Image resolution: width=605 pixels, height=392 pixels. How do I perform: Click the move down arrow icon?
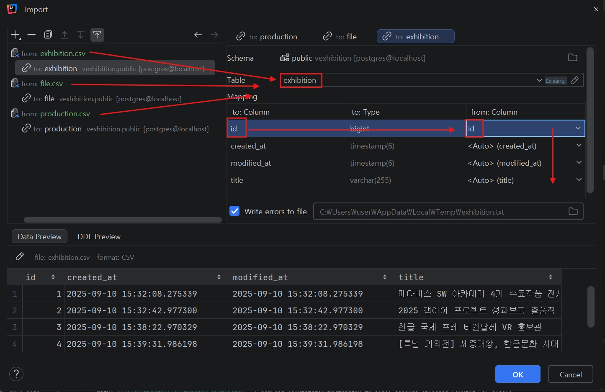pyautogui.click(x=81, y=35)
